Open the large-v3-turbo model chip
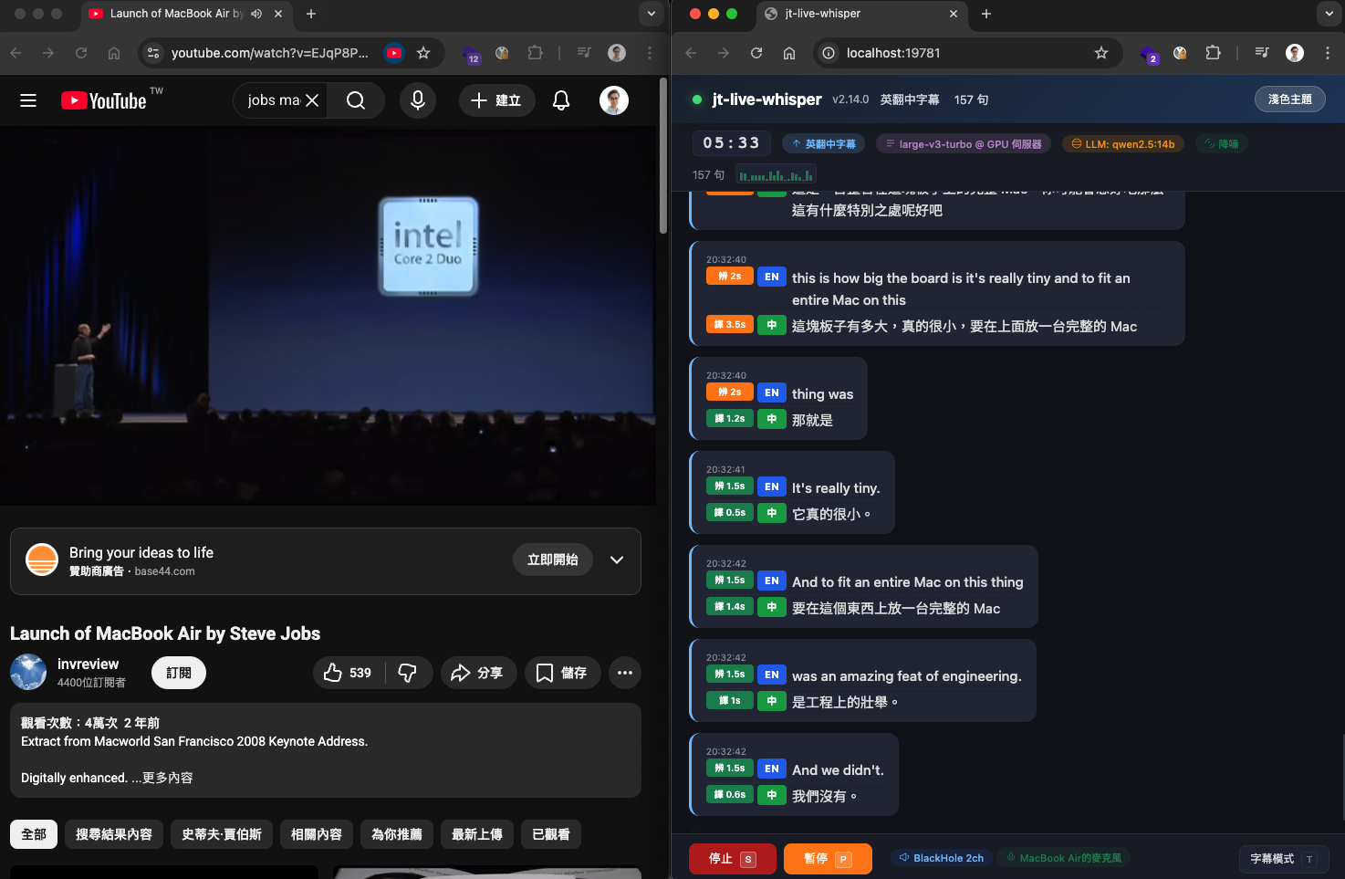Viewport: 1345px width, 879px height. coord(964,144)
